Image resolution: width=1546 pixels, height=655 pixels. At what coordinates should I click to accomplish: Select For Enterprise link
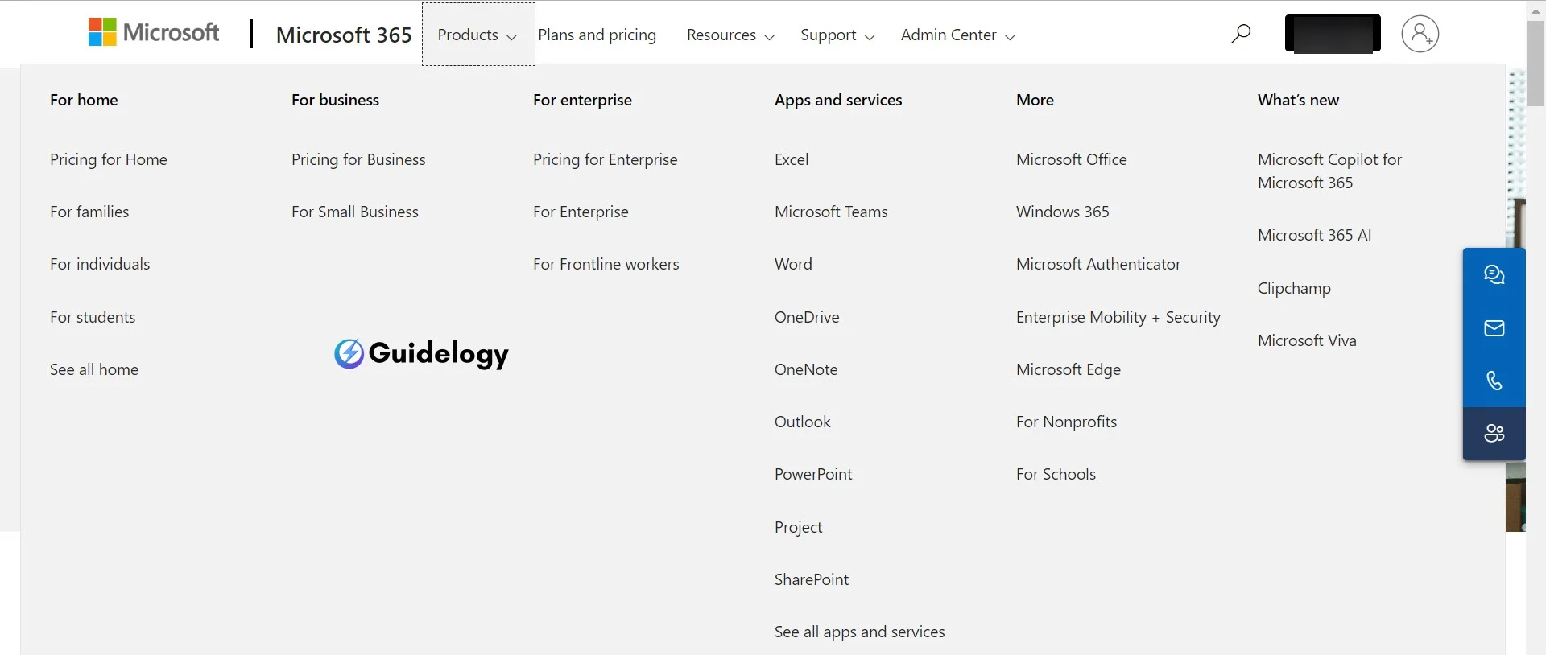(x=581, y=212)
